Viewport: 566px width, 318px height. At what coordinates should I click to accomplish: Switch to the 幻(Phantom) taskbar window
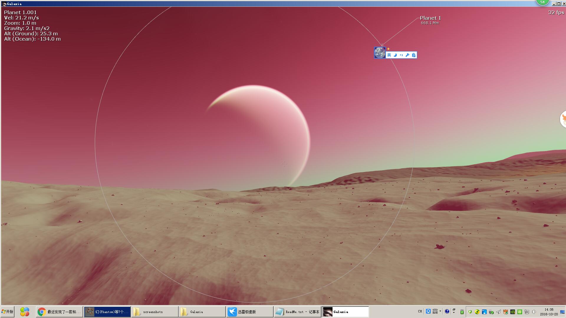pyautogui.click(x=107, y=312)
